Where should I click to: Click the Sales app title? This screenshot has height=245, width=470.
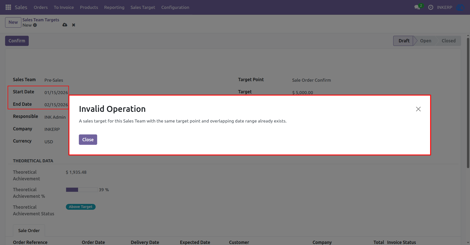click(x=21, y=7)
